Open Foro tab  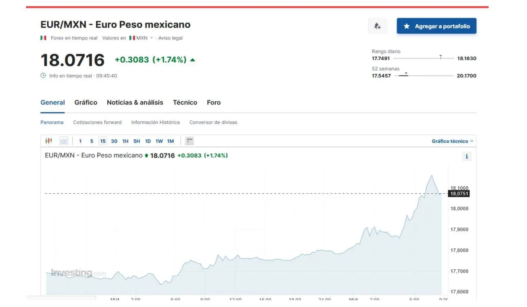click(214, 102)
